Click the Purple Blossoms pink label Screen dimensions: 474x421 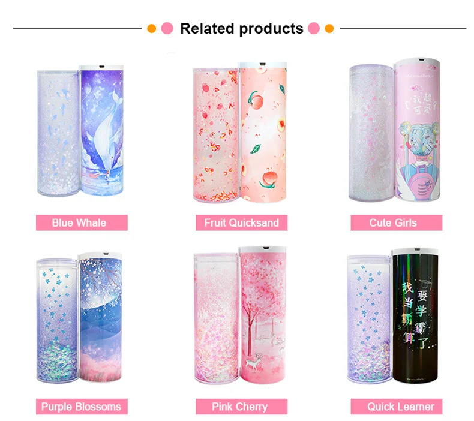click(x=82, y=407)
